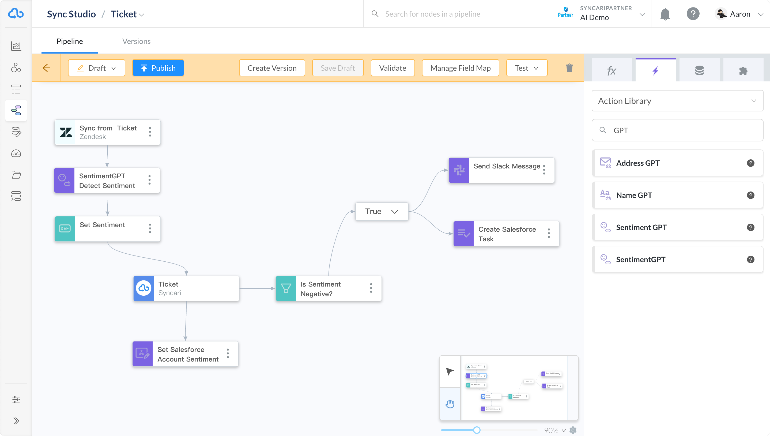The width and height of the screenshot is (770, 436).
Task: Open the sliders settings sidebar icon
Action: point(16,399)
